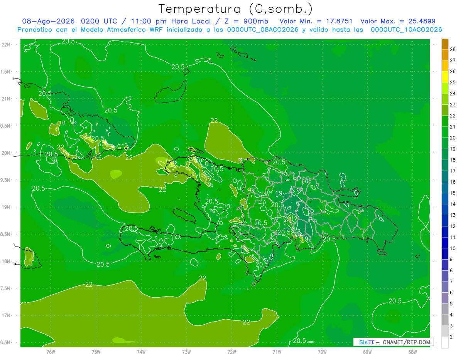The width and height of the screenshot is (463, 357).
Task: Click the '0.5N' latitude tick label
Action: (x=5, y=126)
